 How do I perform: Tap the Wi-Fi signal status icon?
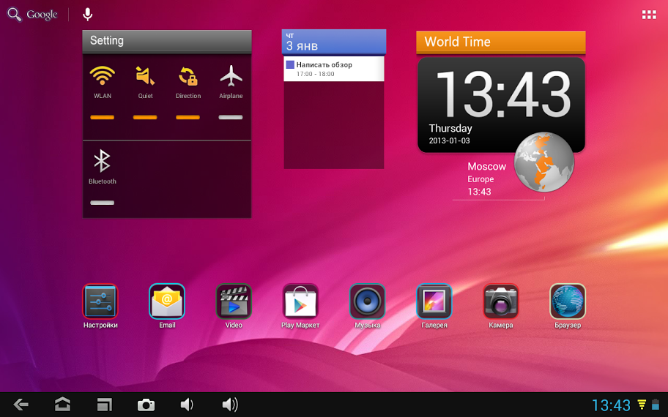(x=642, y=405)
